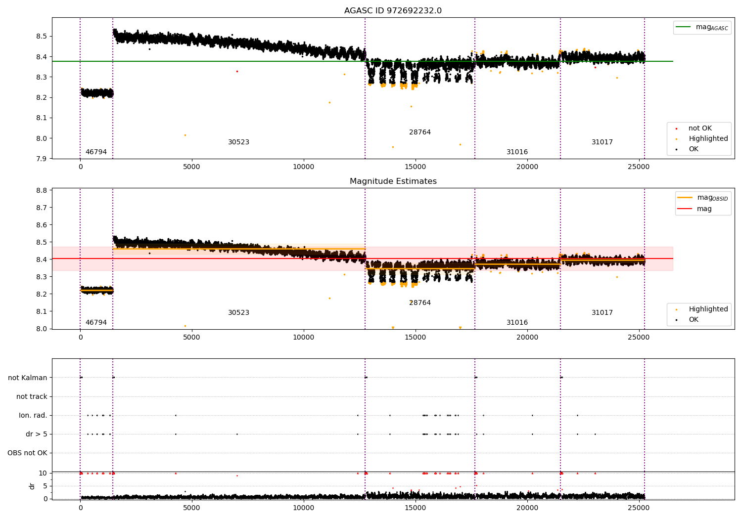This screenshot has height=519, width=742.
Task: Select the mag AGASC legend entry
Action: coord(702,28)
